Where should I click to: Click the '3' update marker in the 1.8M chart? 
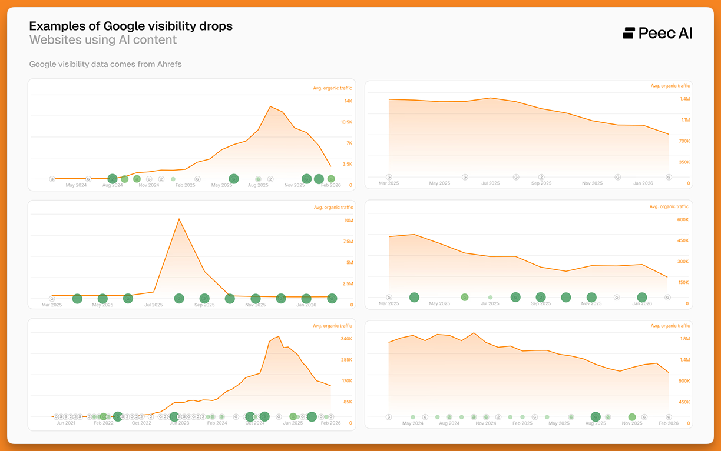389,417
